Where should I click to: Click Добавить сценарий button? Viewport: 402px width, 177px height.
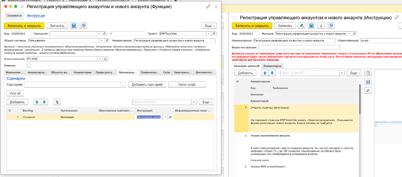(147, 85)
